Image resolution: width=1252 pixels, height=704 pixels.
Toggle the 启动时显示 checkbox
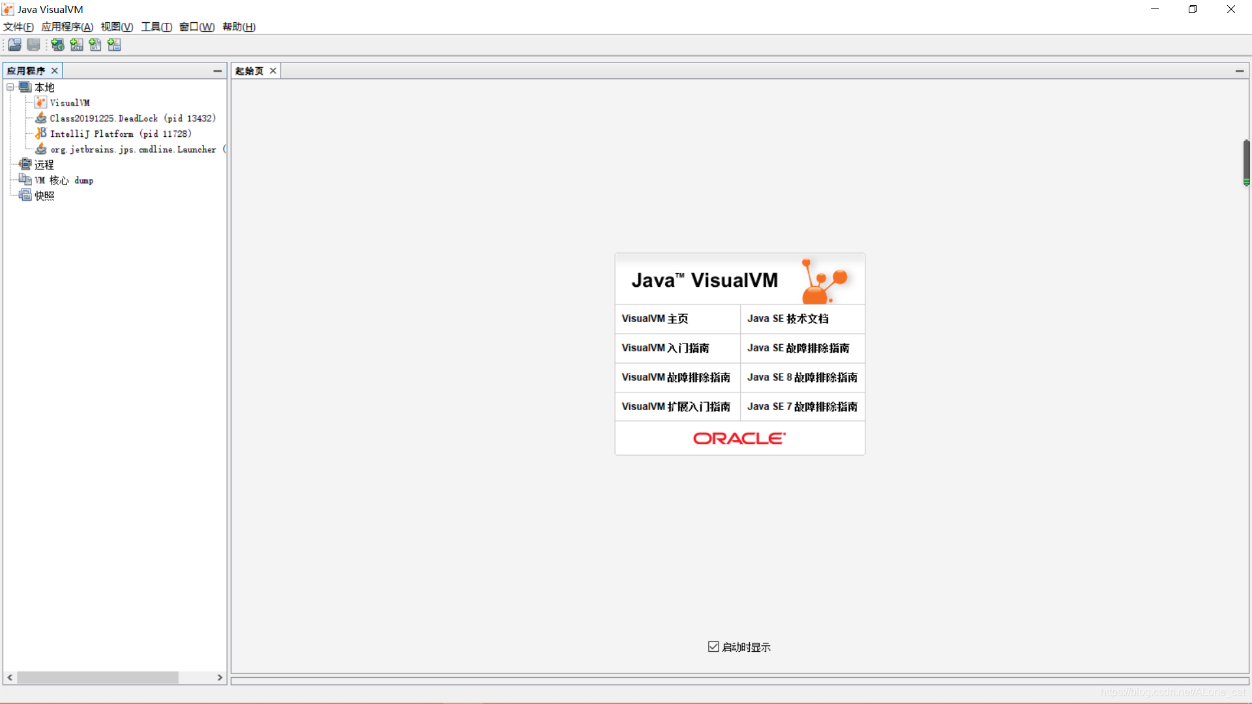(x=713, y=647)
